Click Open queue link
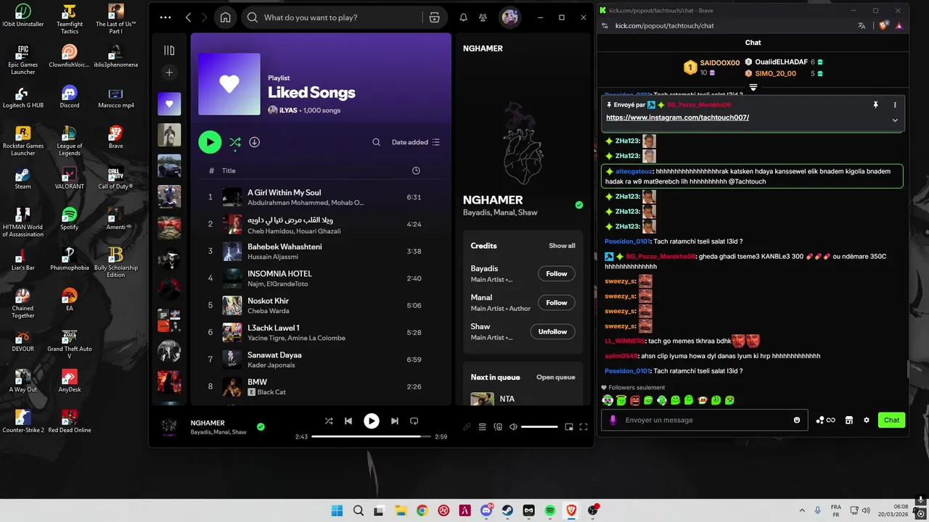The image size is (929, 522). tap(555, 377)
